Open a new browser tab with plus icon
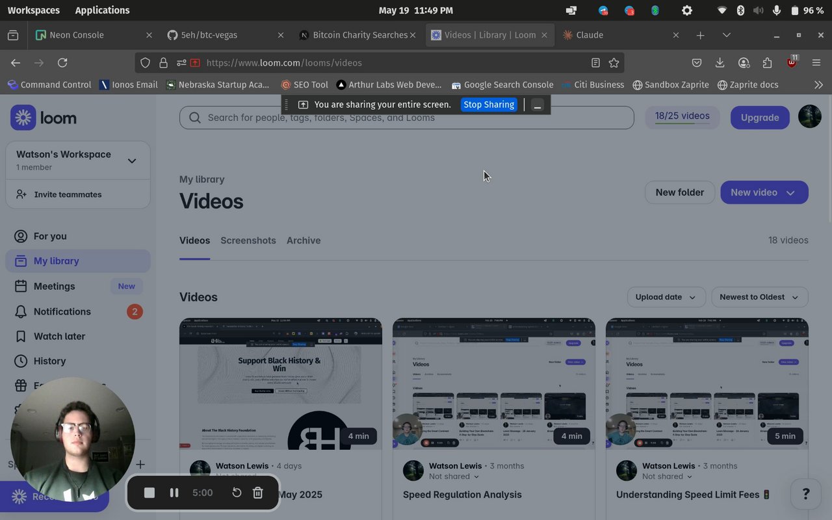The height and width of the screenshot is (520, 832). coord(700,35)
